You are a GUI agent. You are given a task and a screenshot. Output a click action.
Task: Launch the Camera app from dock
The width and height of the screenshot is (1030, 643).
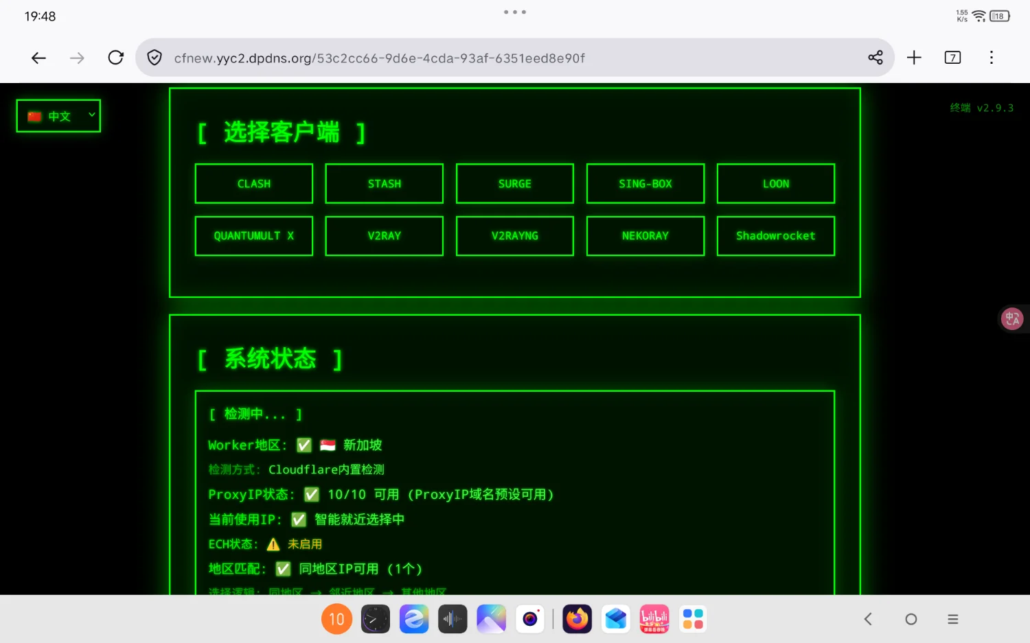pos(530,619)
